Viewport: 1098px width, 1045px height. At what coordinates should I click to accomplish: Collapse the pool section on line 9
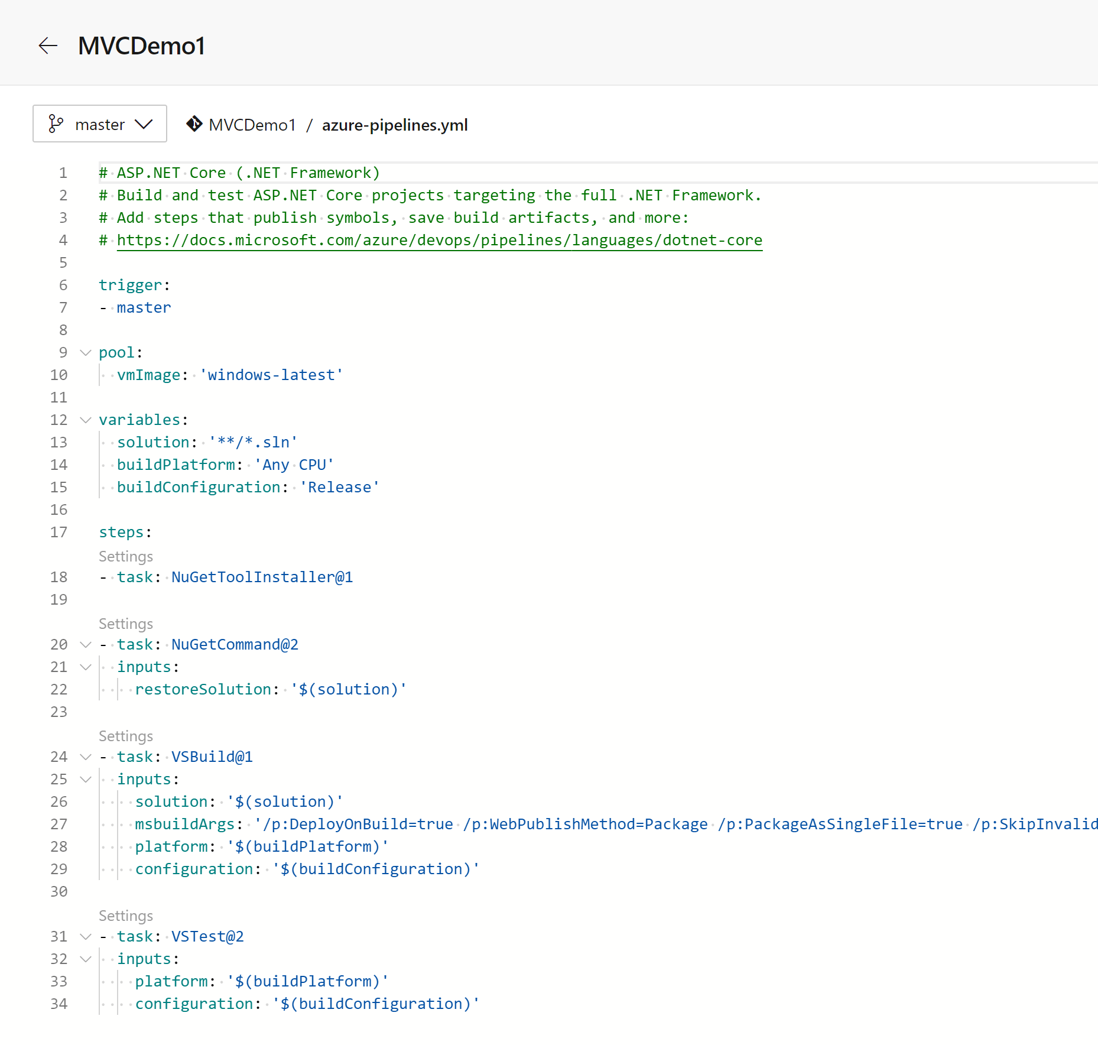(85, 352)
